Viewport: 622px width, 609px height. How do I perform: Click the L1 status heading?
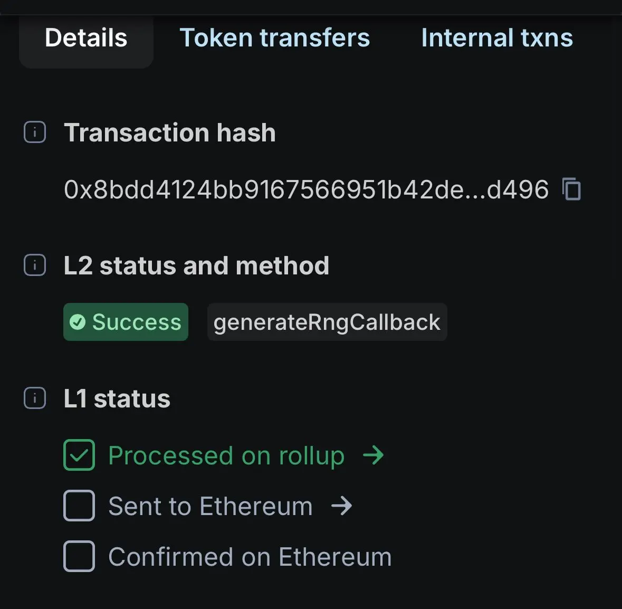tap(117, 398)
